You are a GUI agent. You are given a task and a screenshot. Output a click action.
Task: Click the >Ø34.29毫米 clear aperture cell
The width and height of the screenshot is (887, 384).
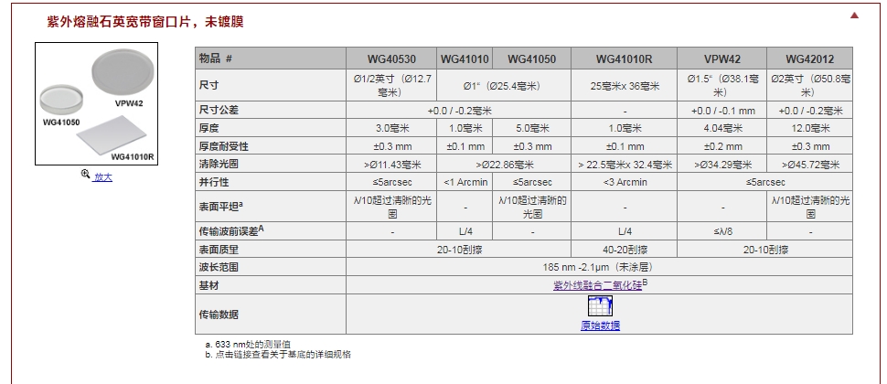pos(721,165)
